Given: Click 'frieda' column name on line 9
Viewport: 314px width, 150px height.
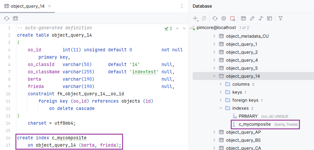Looking at the screenshot, I should click(36, 86).
